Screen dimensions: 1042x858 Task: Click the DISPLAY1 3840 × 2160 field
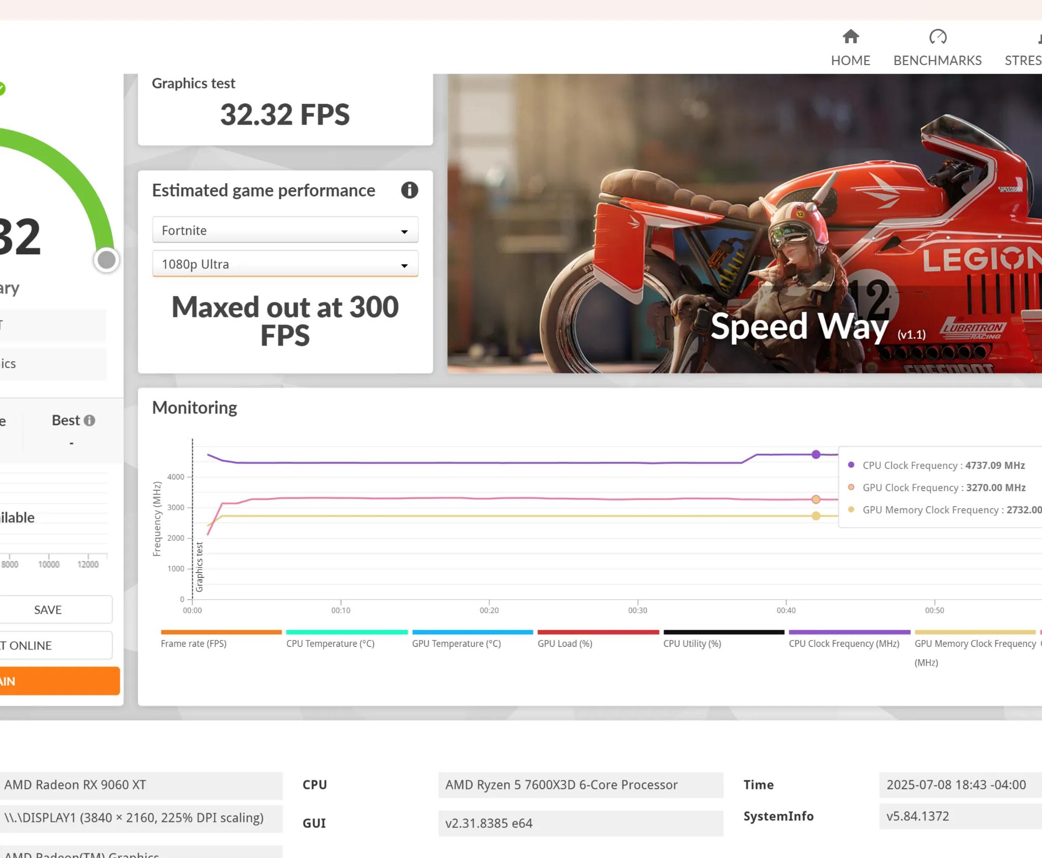[x=141, y=818]
